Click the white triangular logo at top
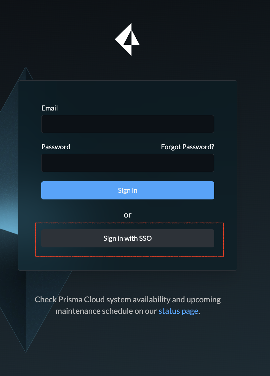Image resolution: width=270 pixels, height=376 pixels. coord(127,39)
